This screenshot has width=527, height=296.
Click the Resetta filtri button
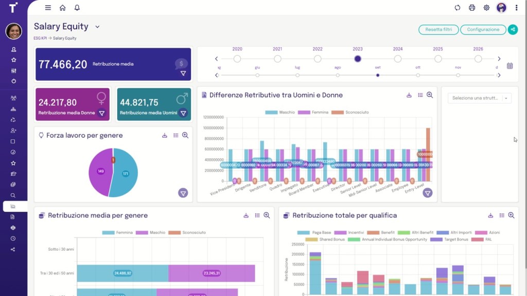[x=438, y=29]
